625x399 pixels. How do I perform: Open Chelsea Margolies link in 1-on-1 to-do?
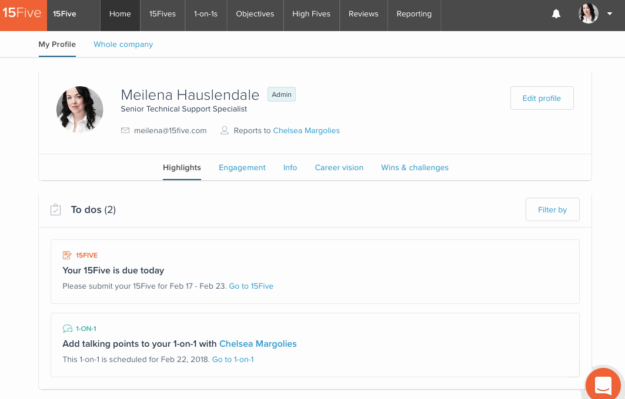(x=258, y=344)
